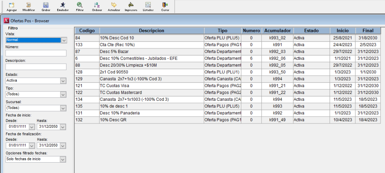Viewport: 385px width, 173px height.
Task: Click the Descripcion filter text field
Action: [36, 67]
